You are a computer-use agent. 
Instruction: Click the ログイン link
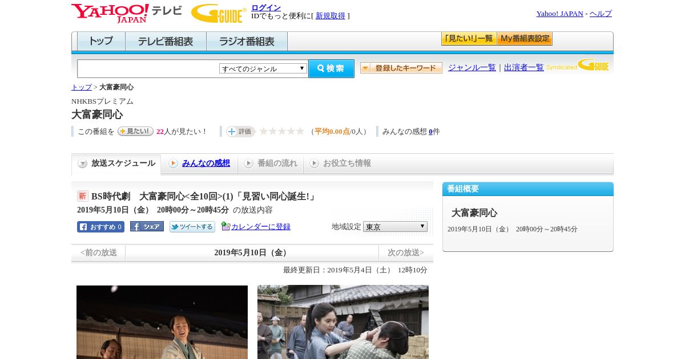coord(266,7)
